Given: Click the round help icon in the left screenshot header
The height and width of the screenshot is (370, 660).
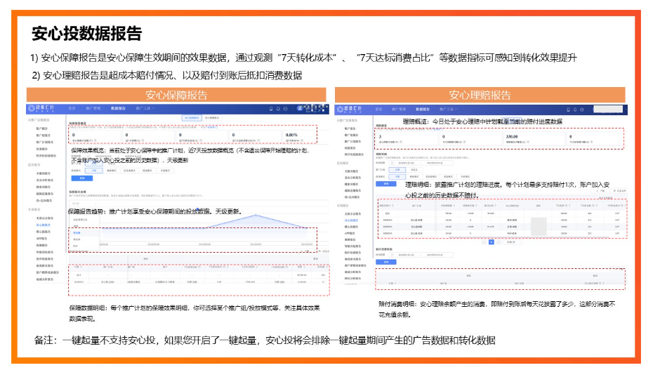Looking at the screenshot, I should point(285,109).
